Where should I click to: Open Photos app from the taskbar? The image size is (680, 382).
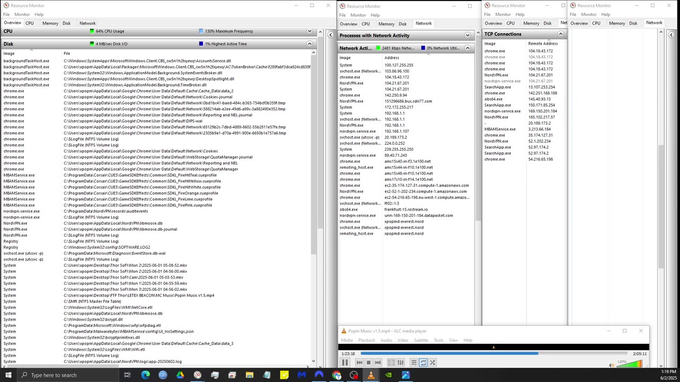tap(406, 375)
